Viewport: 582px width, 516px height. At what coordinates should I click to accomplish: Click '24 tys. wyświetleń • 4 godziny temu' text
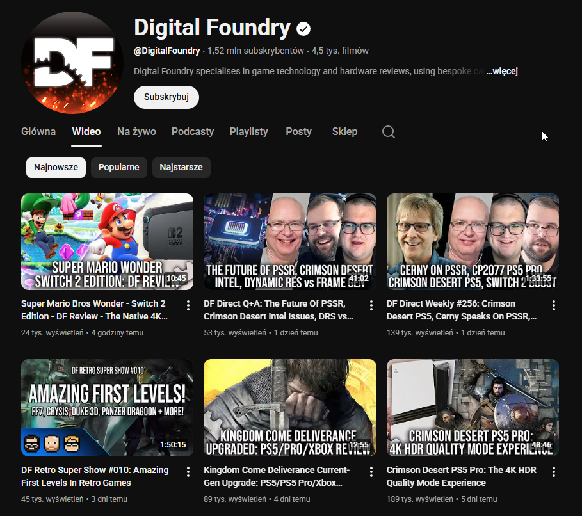(83, 333)
